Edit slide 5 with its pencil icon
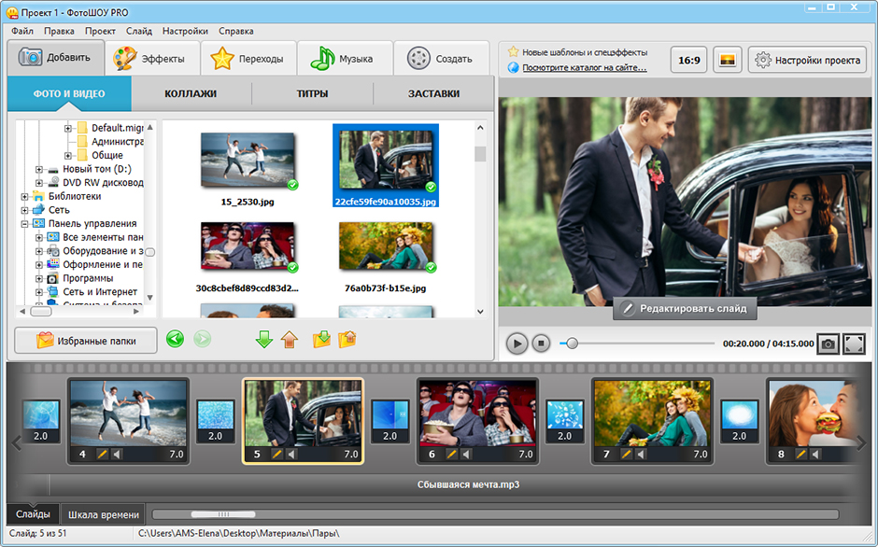878x547 pixels. (x=276, y=454)
